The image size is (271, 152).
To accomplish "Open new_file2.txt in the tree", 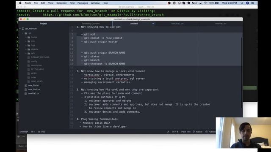I will point(34,90).
